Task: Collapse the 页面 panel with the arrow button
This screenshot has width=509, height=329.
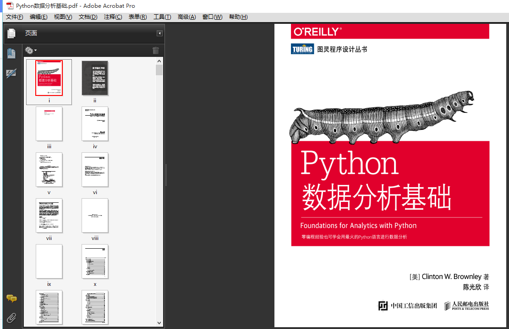Action: (x=159, y=33)
